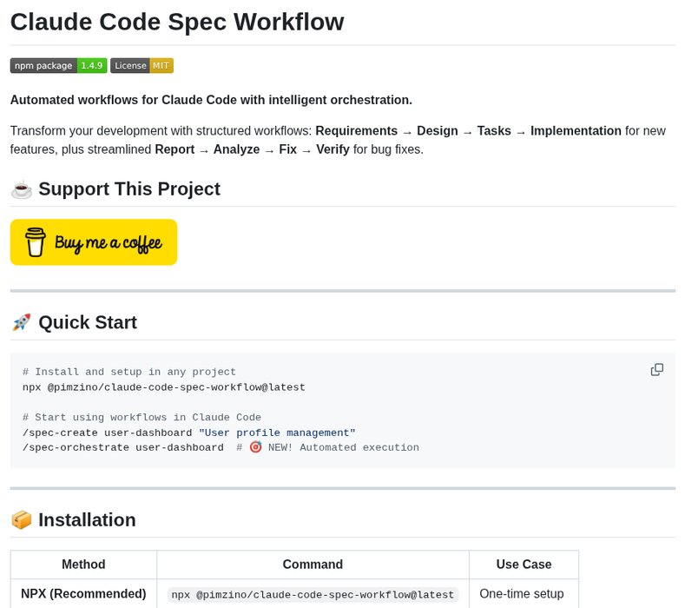Image resolution: width=685 pixels, height=608 pixels.
Task: Select the Command column header
Action: pos(313,565)
